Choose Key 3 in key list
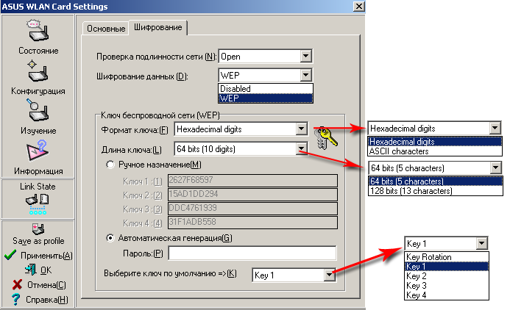This screenshot has width=510, height=310. pyautogui.click(x=447, y=286)
